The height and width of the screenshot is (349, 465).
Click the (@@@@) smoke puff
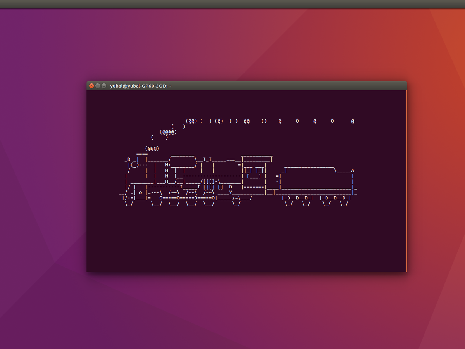(168, 132)
